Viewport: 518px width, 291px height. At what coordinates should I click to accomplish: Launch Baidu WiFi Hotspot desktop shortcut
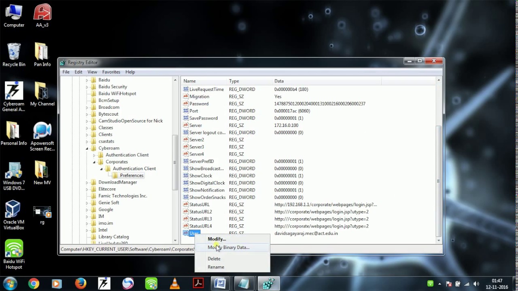point(14,255)
